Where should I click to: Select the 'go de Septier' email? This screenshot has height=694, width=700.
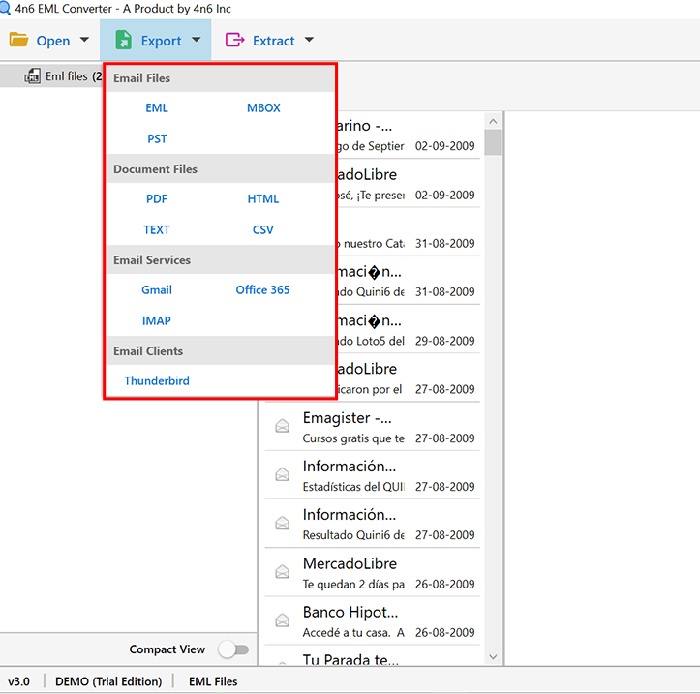409,136
